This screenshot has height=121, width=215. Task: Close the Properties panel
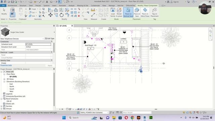click(54, 26)
